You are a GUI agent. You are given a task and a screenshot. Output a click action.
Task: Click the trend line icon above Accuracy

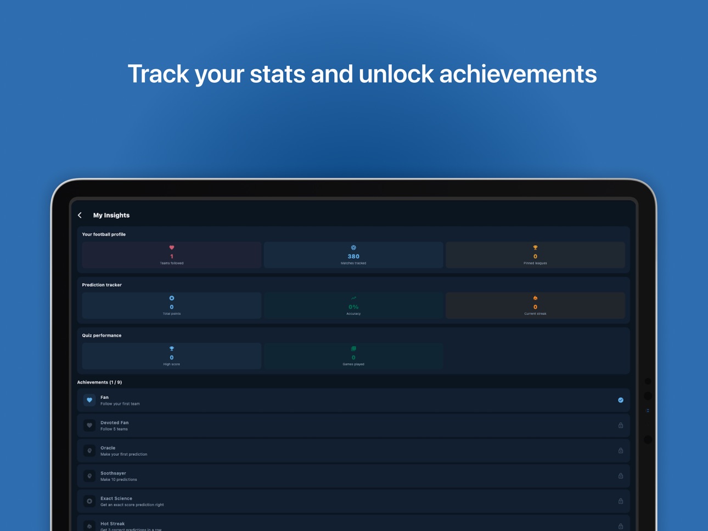[x=353, y=298]
